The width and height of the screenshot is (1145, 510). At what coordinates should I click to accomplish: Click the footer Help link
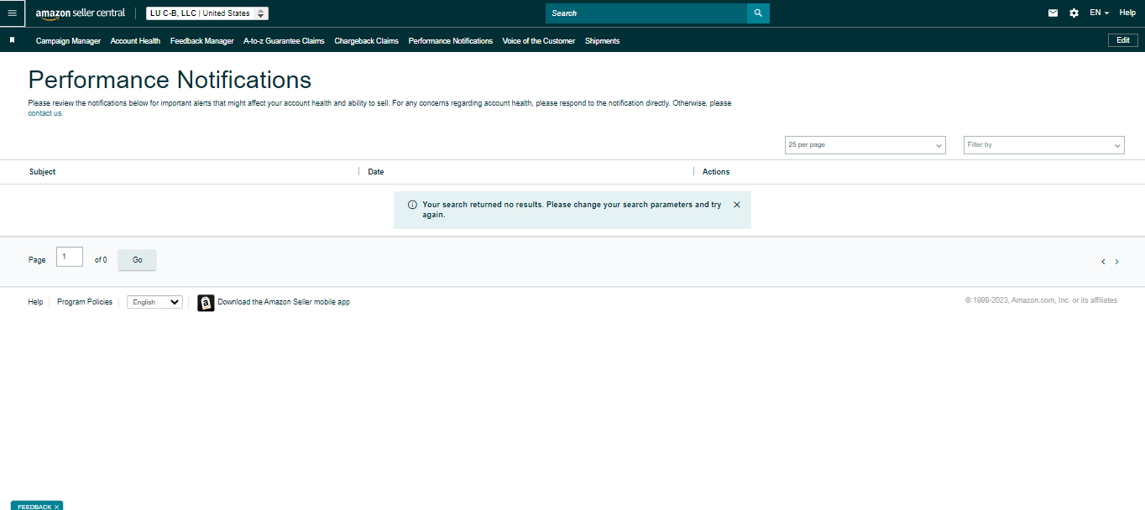[x=35, y=302]
